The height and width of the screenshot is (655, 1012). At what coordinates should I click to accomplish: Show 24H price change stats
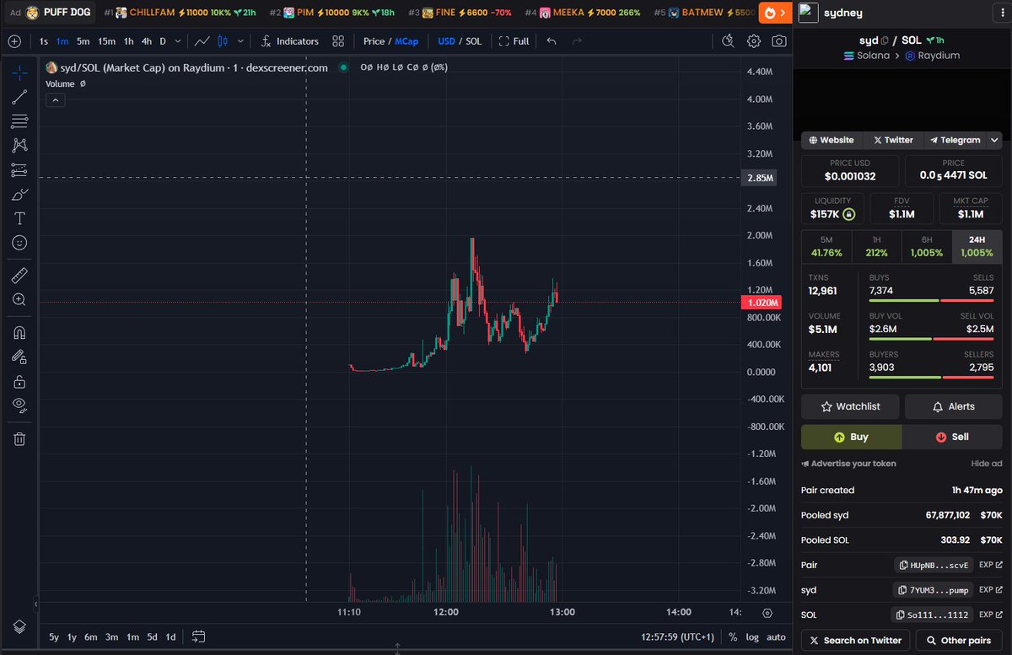point(977,246)
